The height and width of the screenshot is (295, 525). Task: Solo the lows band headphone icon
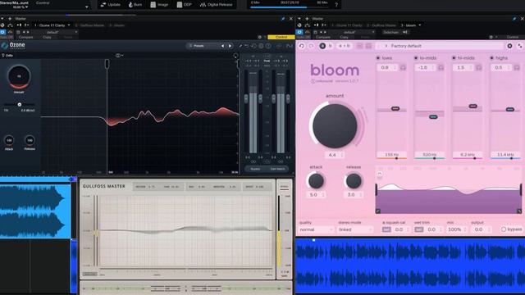click(x=403, y=67)
